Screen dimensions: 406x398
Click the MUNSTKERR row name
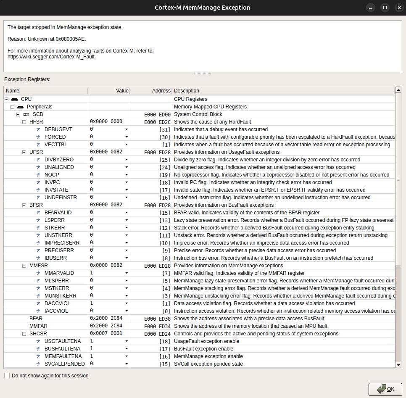pos(61,296)
